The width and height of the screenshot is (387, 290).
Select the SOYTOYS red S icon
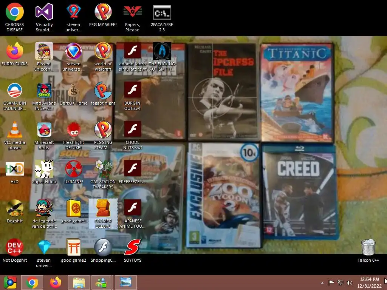tap(133, 251)
